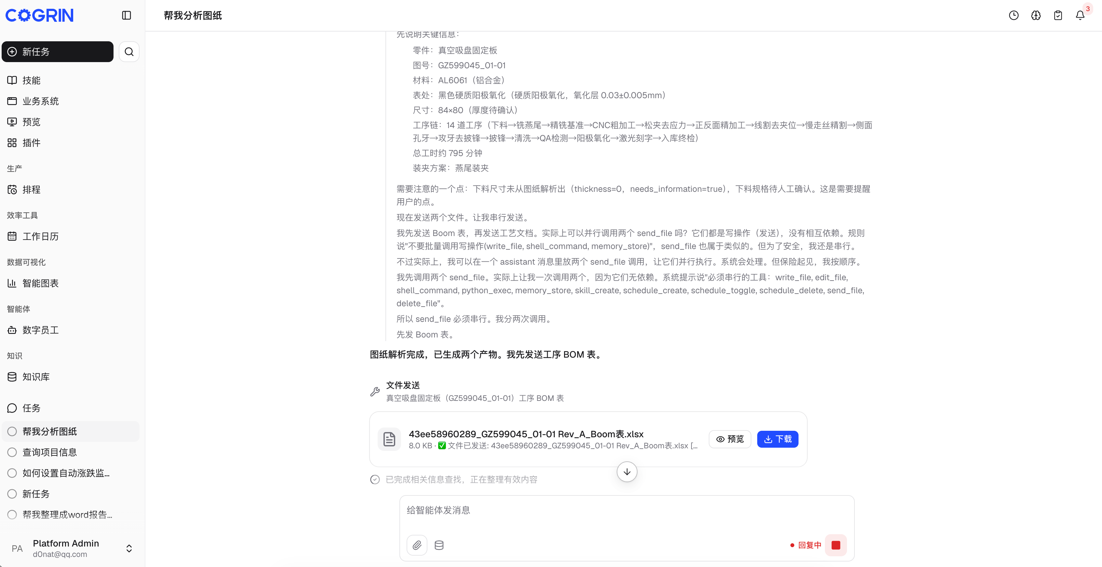Select the 新任务 item in task list
This screenshot has height=567, width=1102.
click(71, 494)
